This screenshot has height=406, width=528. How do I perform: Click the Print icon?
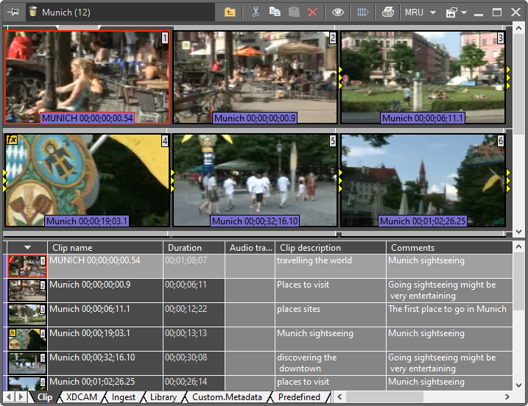coord(387,12)
